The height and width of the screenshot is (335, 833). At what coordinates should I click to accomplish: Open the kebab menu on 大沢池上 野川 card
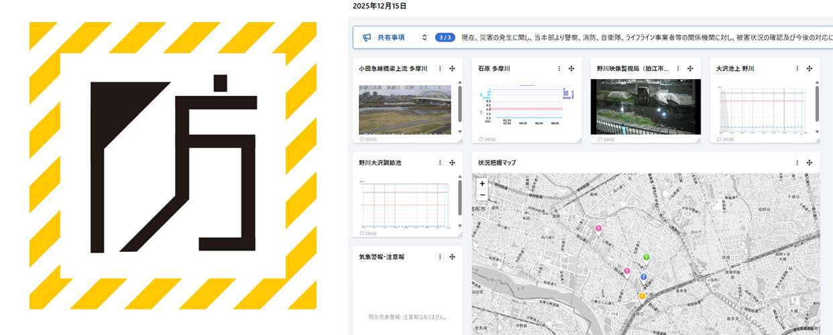tap(797, 68)
